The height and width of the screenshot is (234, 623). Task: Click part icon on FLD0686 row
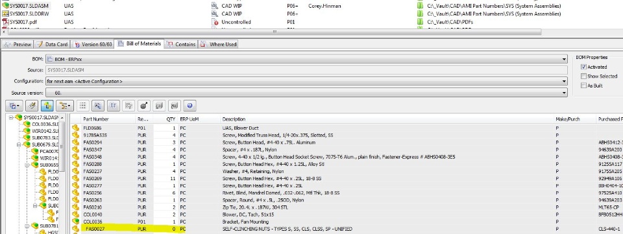tap(75, 128)
